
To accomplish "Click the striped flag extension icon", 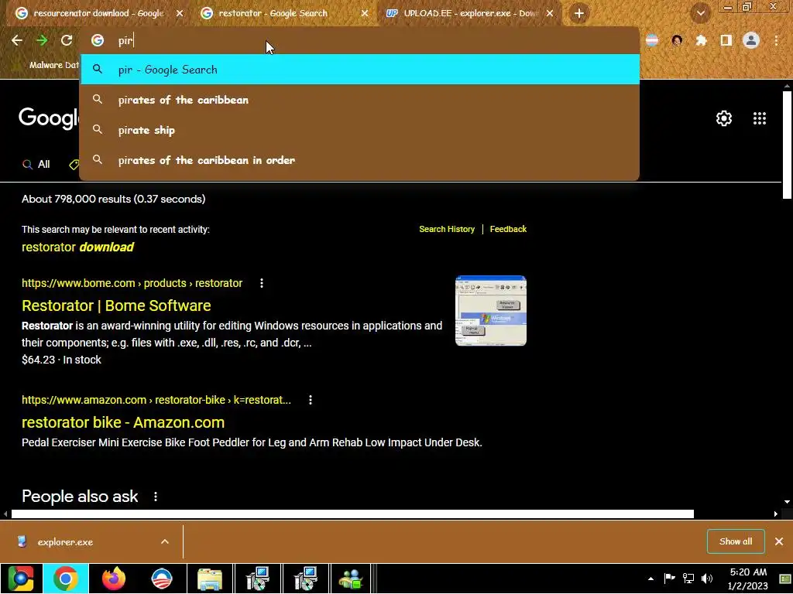I will tap(652, 40).
